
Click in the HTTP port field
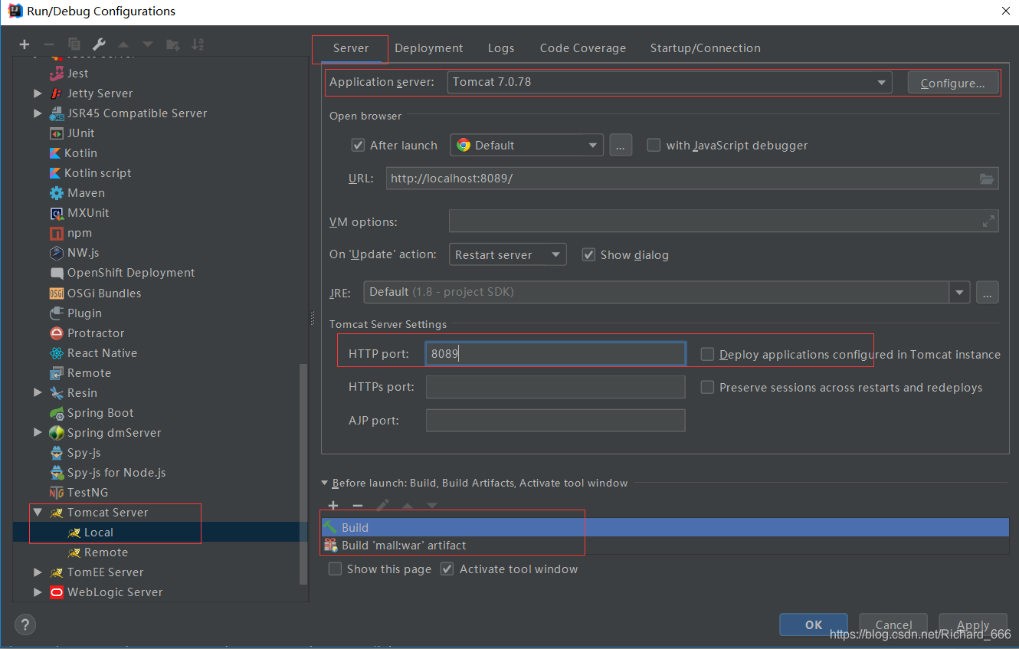point(555,354)
